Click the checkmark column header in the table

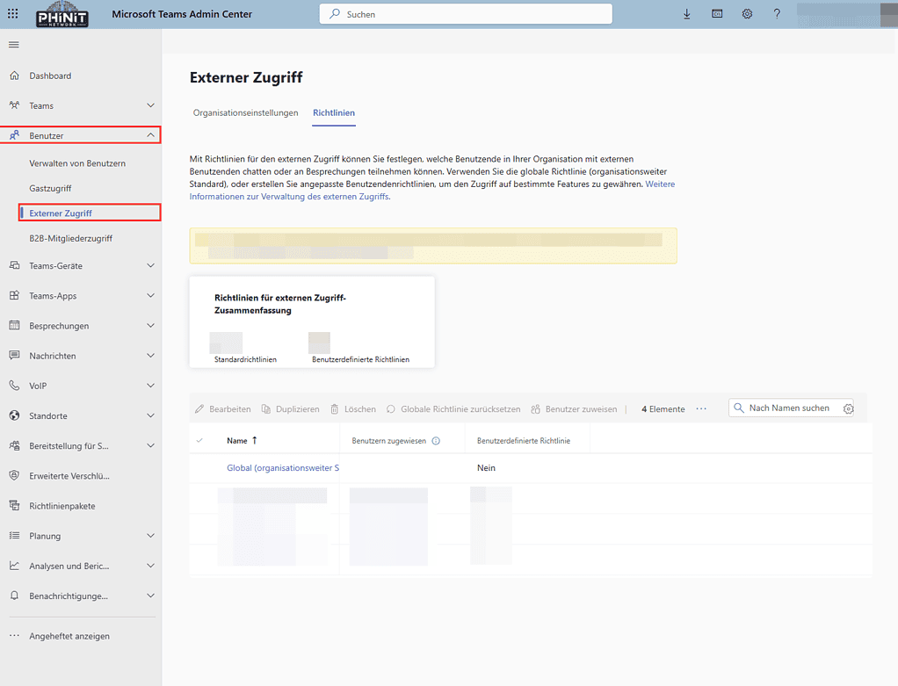(x=199, y=440)
